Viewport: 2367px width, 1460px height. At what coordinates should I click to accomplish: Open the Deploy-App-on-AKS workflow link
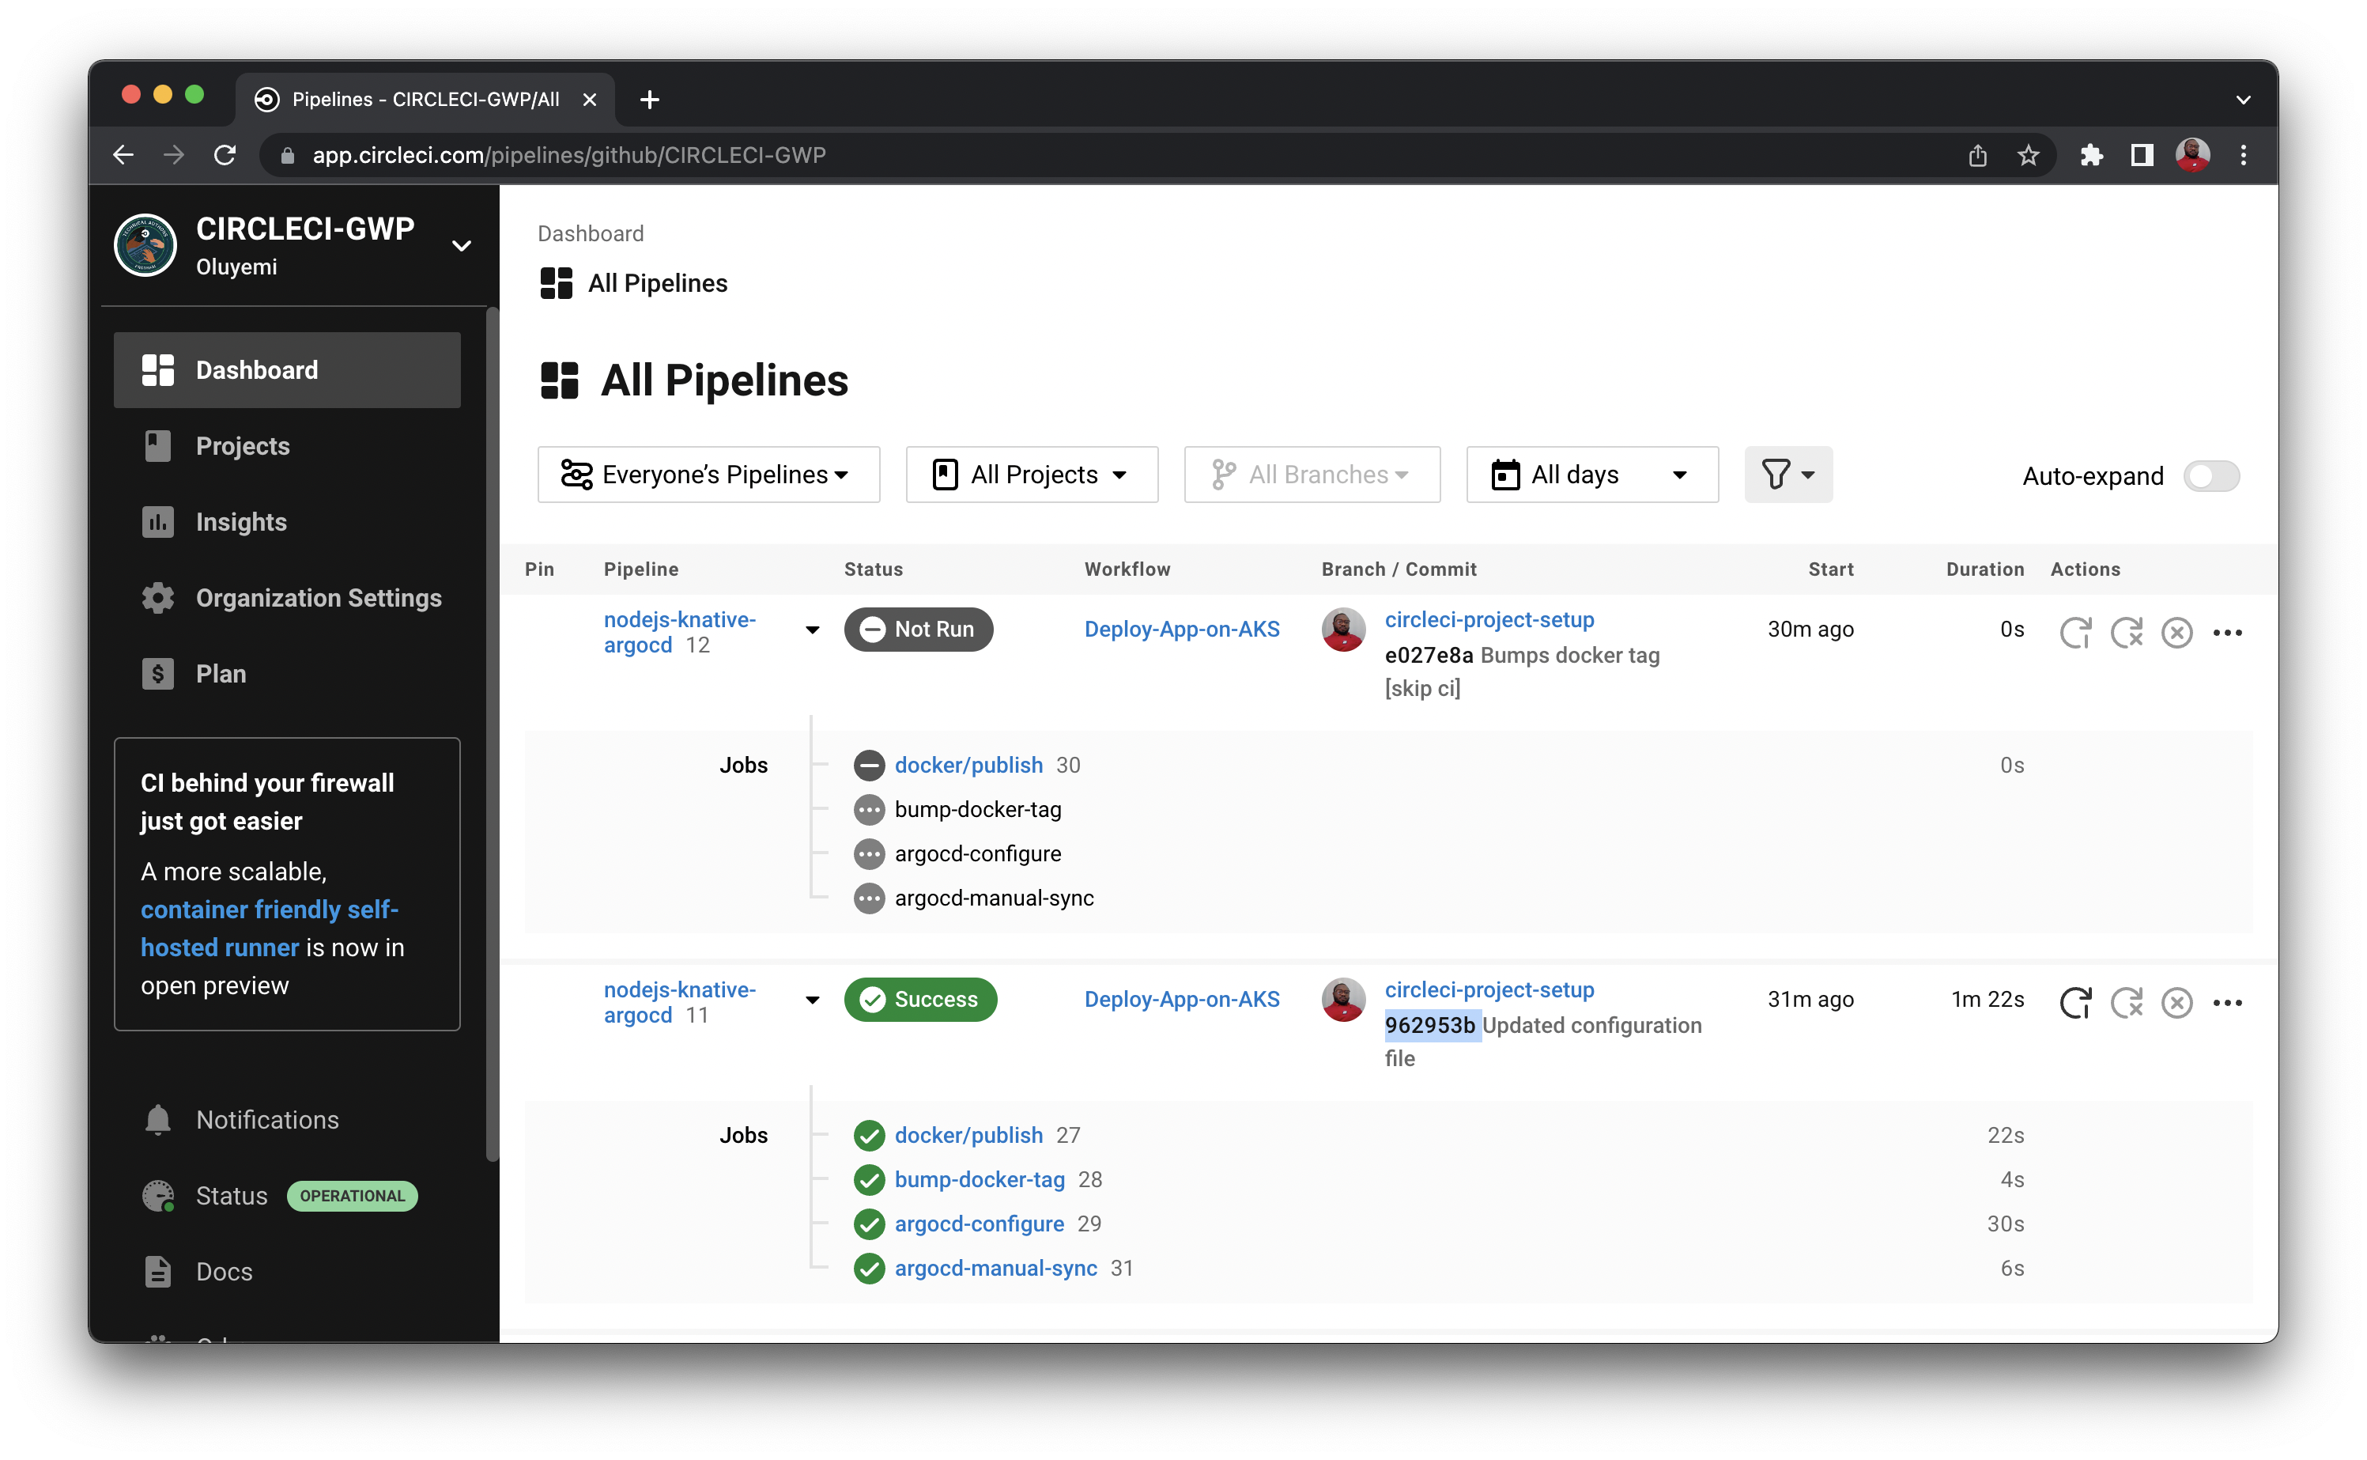(1181, 629)
